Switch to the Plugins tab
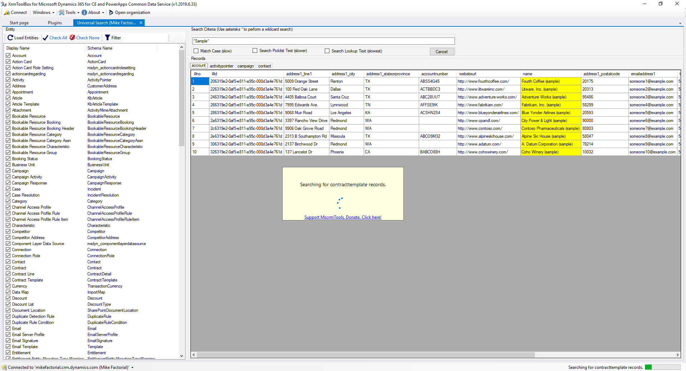This screenshot has width=686, height=371. tap(55, 23)
